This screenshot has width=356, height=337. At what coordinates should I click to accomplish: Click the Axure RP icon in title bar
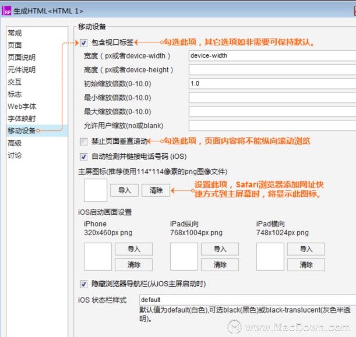click(6, 11)
